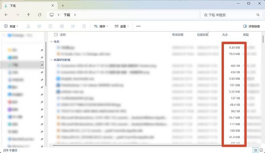Click the Paste clipboard icon
Screen dimensions: 265x153
[x=51, y=26]
